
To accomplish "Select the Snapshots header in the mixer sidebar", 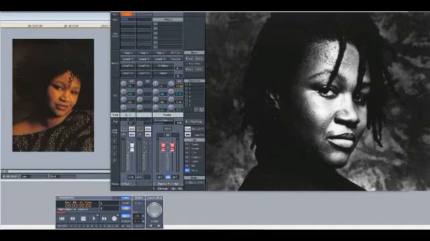I will tap(194, 81).
